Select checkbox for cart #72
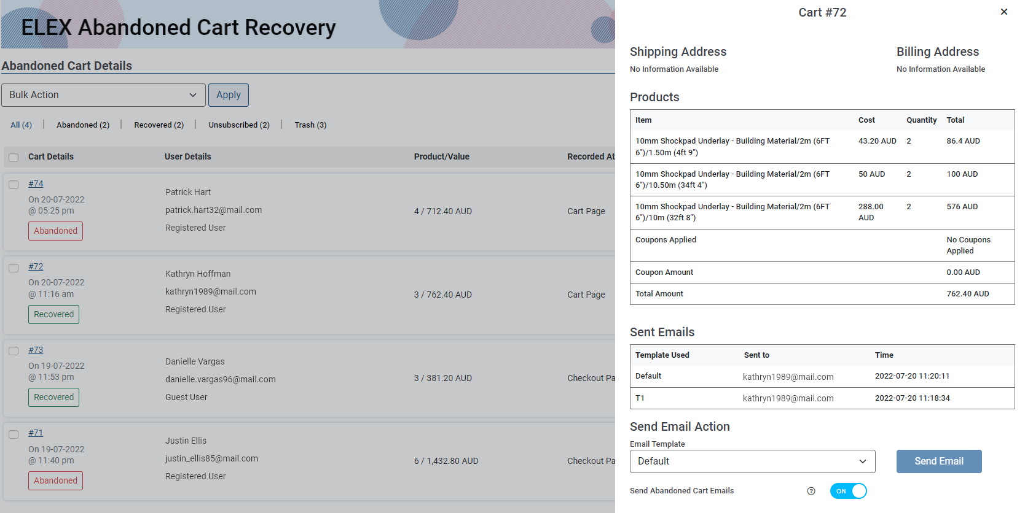The width and height of the screenshot is (1025, 513). point(14,268)
